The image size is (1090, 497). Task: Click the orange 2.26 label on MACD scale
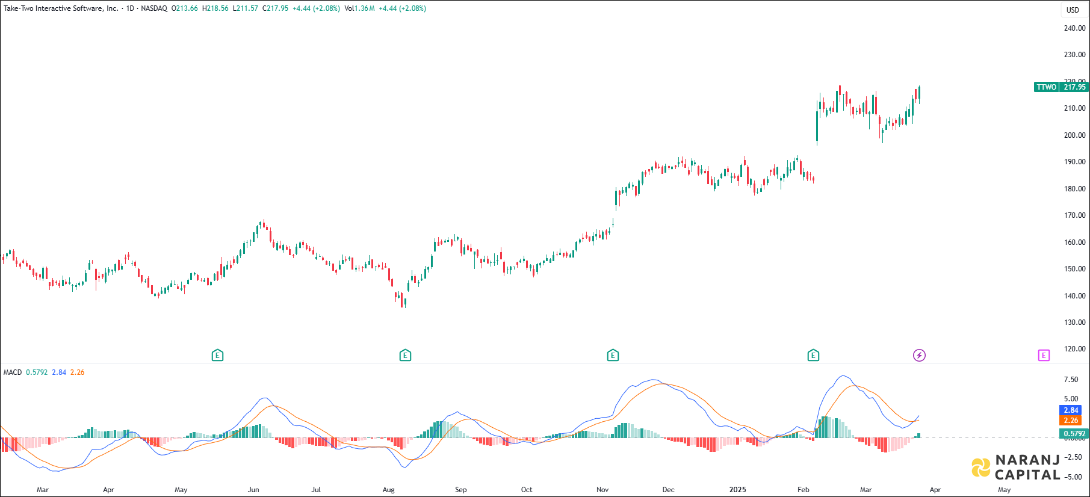pyautogui.click(x=1071, y=421)
